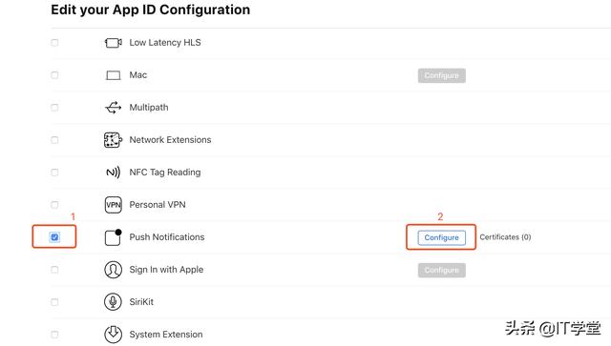Uncheck the Push Notifications checkbox
The width and height of the screenshot is (611, 346).
pos(54,237)
